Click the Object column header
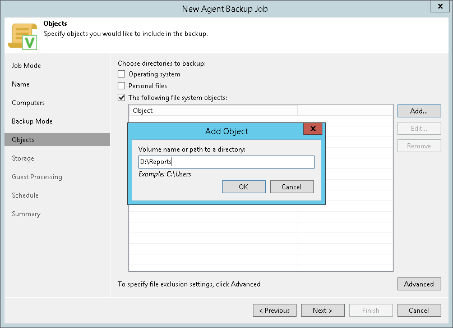453x328 pixels. point(213,111)
